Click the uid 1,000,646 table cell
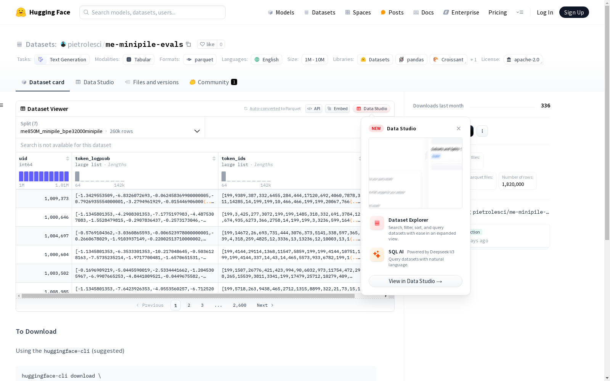The width and height of the screenshot is (610, 381). pyautogui.click(x=44, y=217)
